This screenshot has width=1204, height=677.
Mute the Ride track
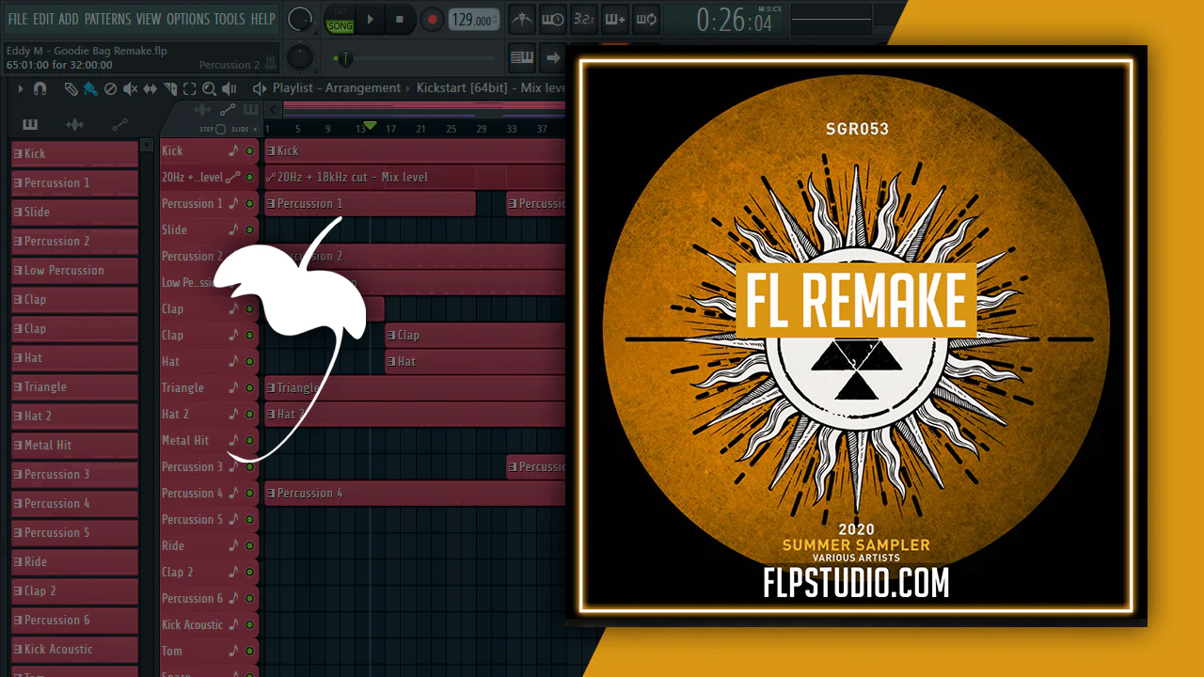pyautogui.click(x=250, y=545)
